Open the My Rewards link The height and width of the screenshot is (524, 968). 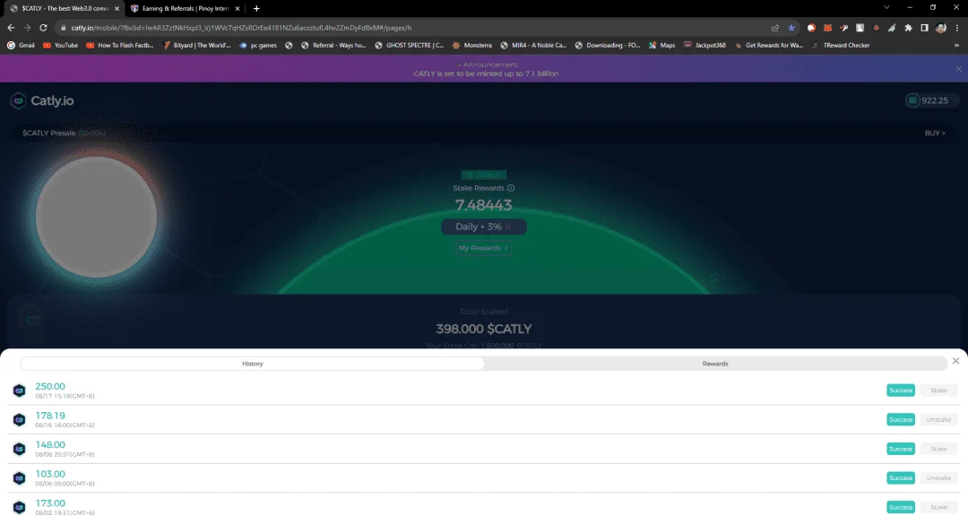pos(483,248)
